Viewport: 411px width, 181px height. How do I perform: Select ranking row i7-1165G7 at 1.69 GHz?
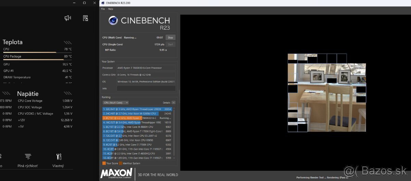137,158
